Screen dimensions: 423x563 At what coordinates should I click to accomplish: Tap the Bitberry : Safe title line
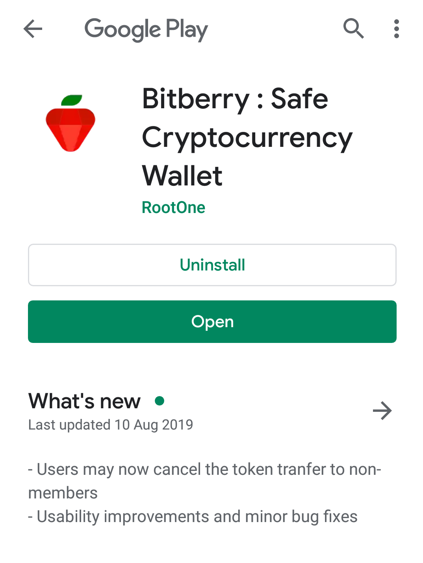[235, 99]
